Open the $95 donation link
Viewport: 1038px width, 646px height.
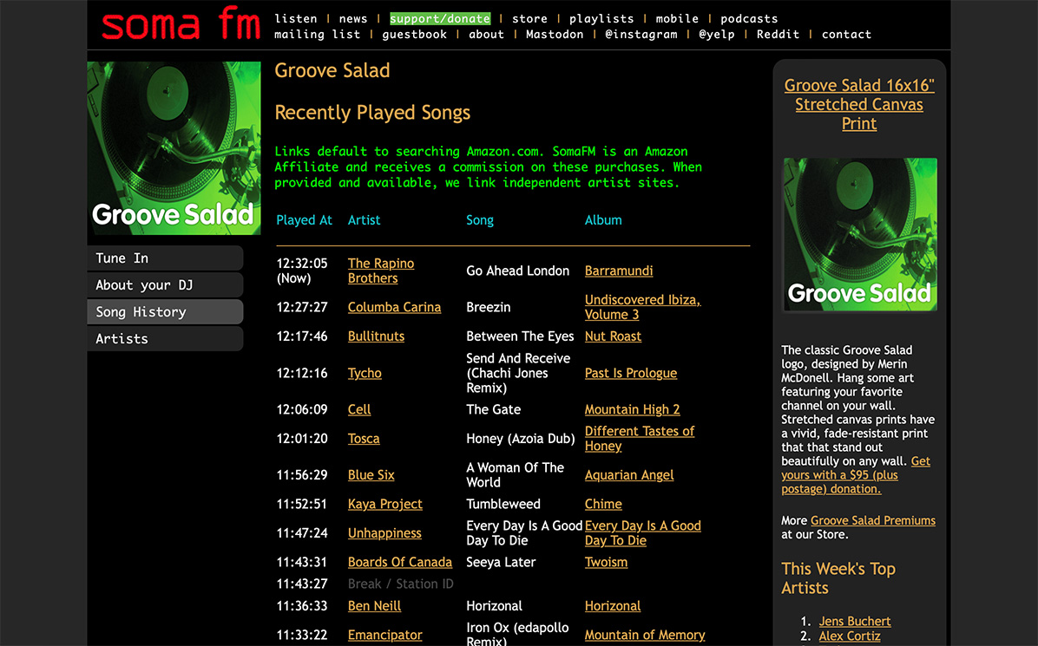pyautogui.click(x=855, y=475)
